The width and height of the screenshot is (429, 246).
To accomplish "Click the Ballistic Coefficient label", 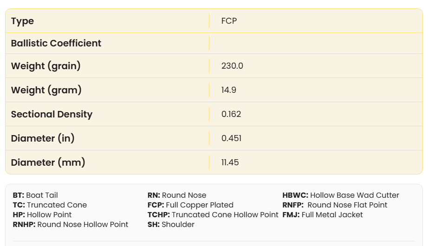I will pyautogui.click(x=56, y=43).
